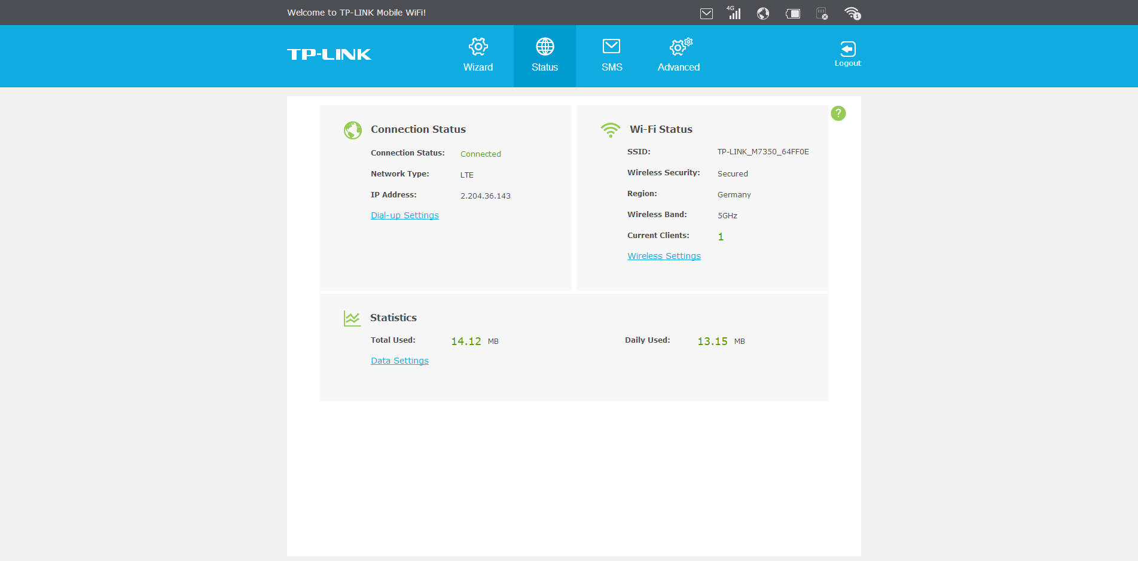Viewport: 1138px width, 561px height.
Task: Open the green help question mark
Action: (x=838, y=113)
